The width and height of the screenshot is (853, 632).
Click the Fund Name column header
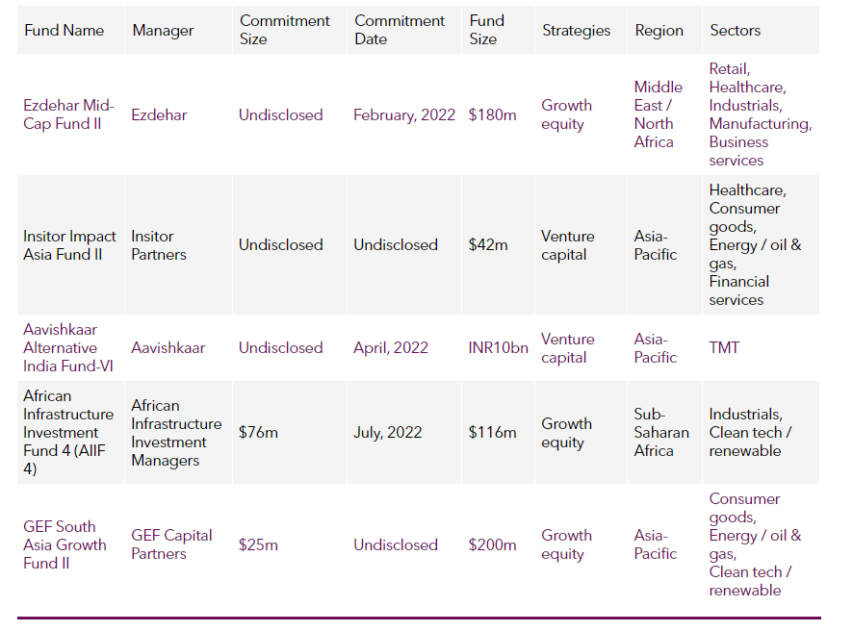(65, 30)
